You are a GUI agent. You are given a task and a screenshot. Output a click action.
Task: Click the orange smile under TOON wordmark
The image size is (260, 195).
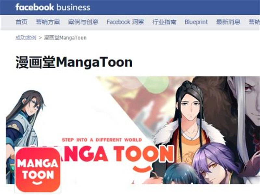click(142, 169)
